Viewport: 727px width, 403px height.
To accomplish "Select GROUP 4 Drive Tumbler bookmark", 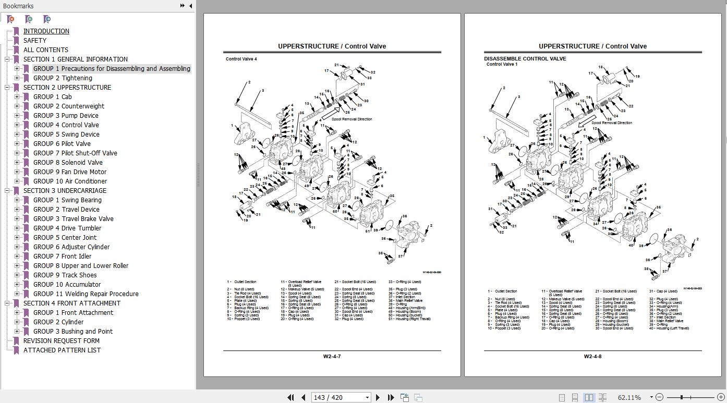I will [67, 228].
